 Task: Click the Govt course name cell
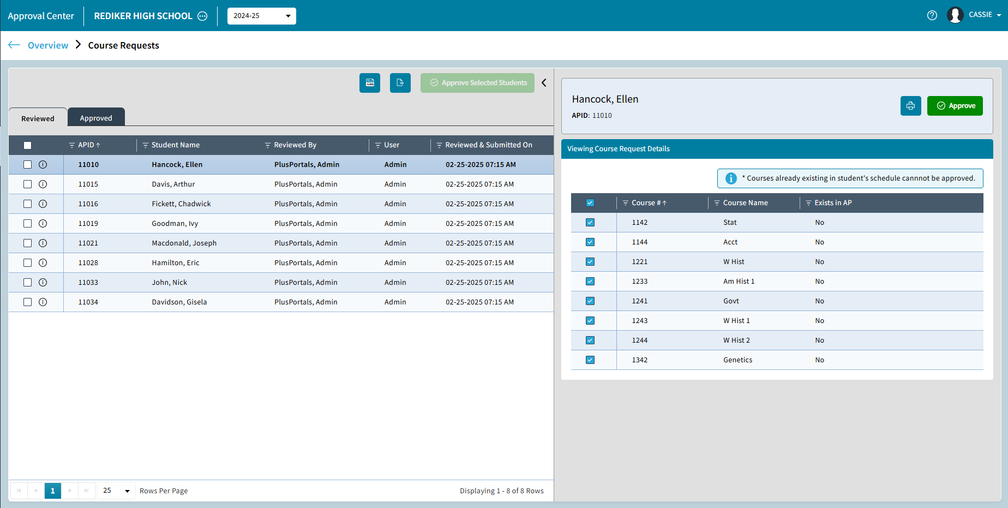tap(731, 301)
